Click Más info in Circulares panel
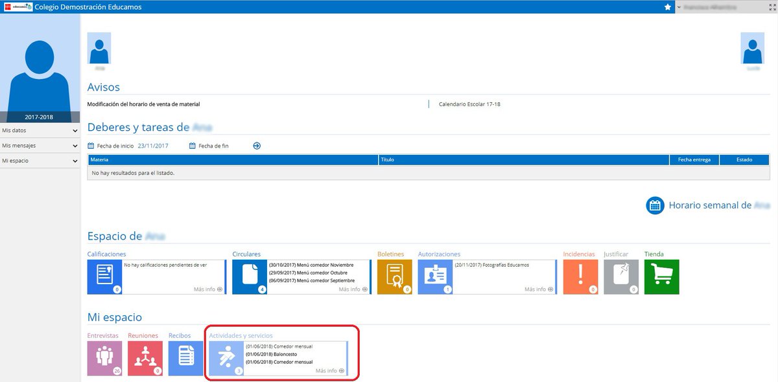The image size is (778, 382). (353, 289)
